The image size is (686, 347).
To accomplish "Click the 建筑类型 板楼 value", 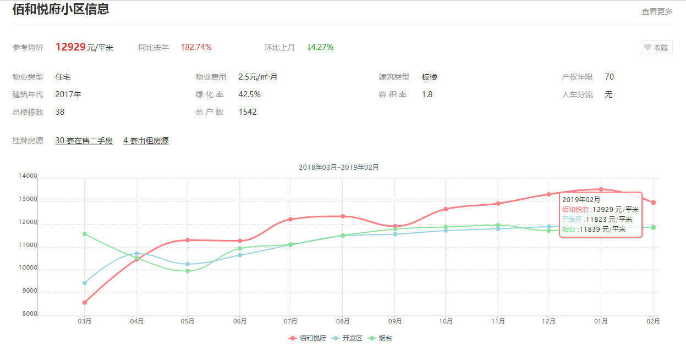I will click(x=430, y=77).
